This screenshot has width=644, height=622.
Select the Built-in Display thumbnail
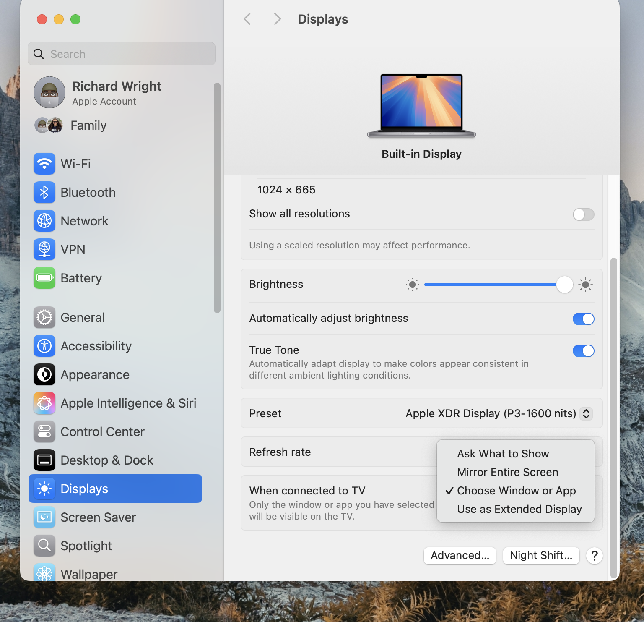(x=421, y=106)
